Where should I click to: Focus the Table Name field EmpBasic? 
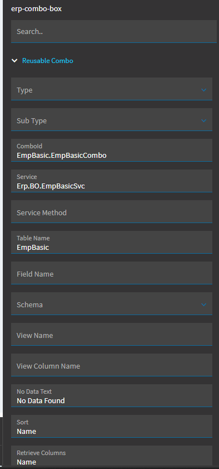pos(112,242)
